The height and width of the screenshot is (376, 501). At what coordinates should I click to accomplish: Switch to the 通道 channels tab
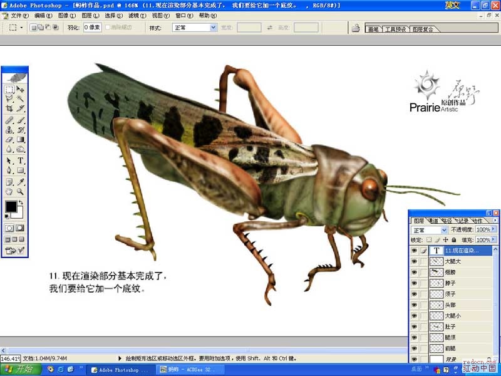(433, 221)
